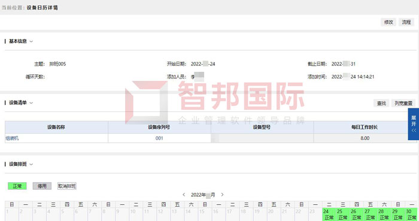Select the gray 停用 status swatch

coord(42,186)
